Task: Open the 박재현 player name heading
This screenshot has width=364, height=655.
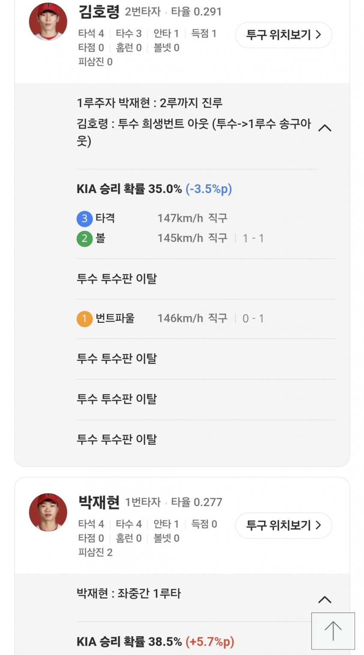Action: click(x=99, y=502)
